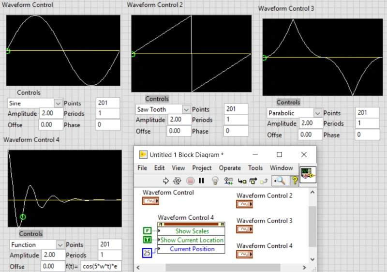Click Points field of Waveform Control
387x272 pixels.
point(108,103)
